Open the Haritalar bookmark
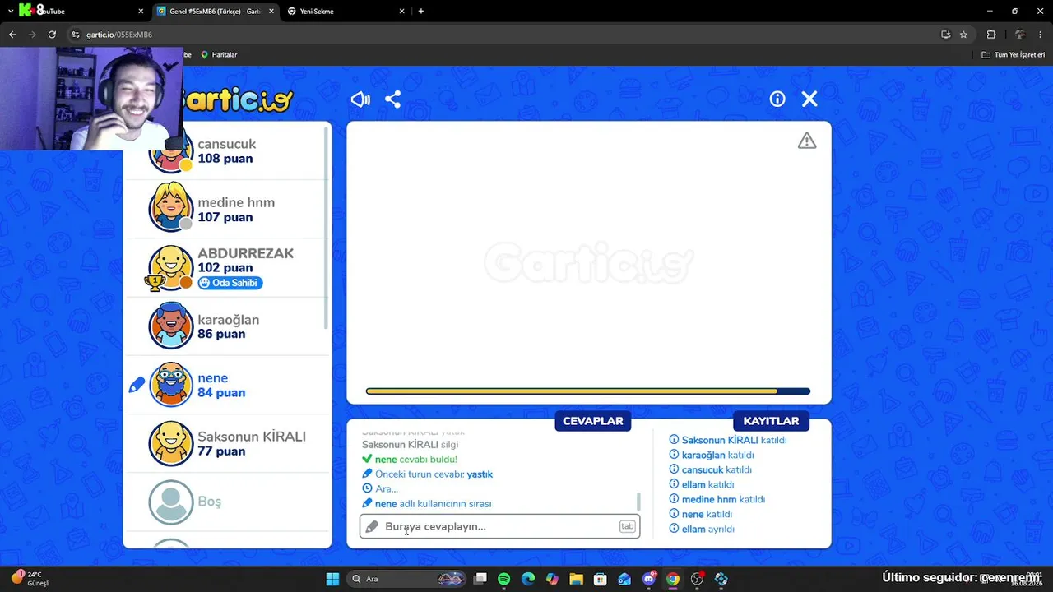This screenshot has height=592, width=1053. (219, 55)
